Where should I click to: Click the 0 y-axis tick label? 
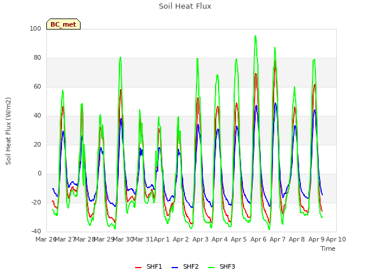(39, 174)
